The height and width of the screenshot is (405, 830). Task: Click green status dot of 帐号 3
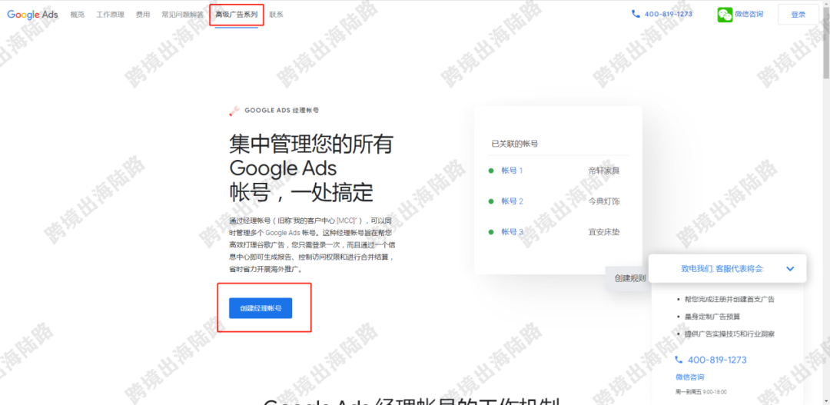coord(490,232)
